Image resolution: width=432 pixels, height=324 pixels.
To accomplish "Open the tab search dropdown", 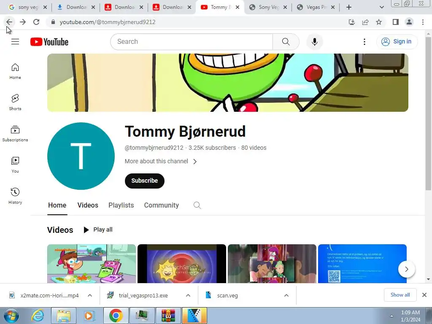I will pos(381,7).
